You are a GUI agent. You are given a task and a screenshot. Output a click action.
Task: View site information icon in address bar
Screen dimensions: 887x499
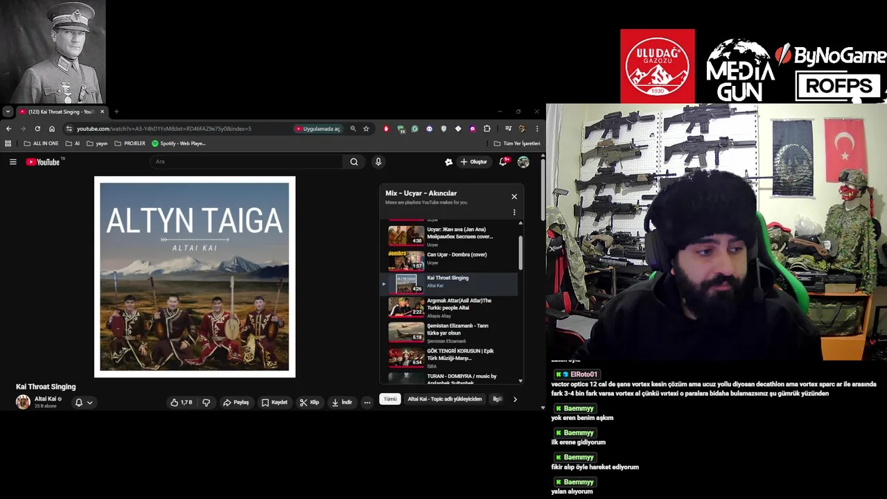click(x=69, y=128)
